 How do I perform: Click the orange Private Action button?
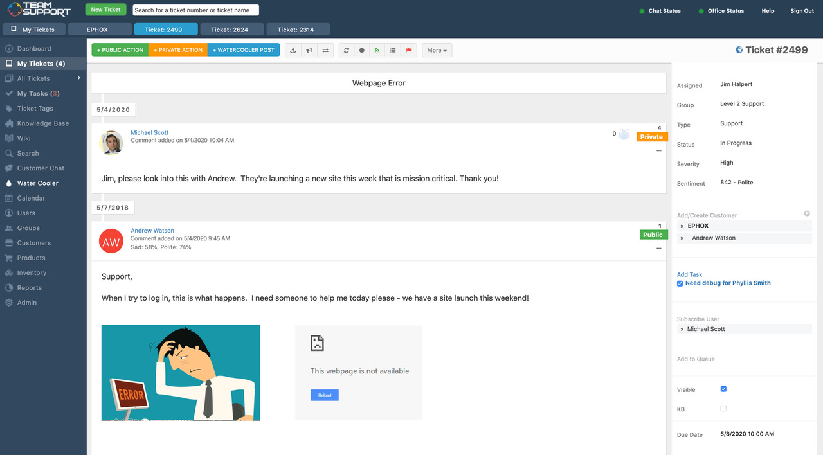click(x=178, y=50)
